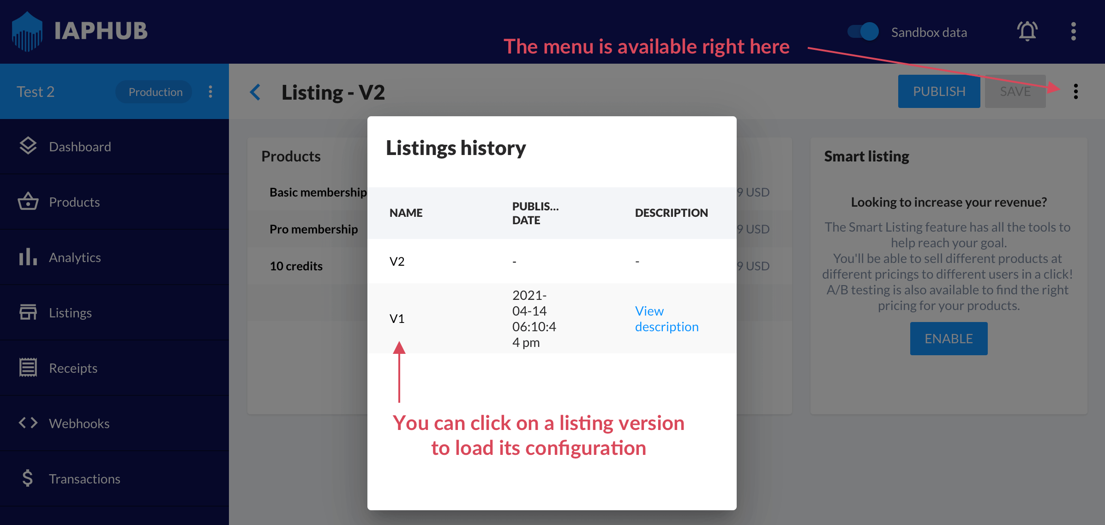Click the Receipts icon in sidebar
Screen dimensions: 1105x525
(28, 368)
